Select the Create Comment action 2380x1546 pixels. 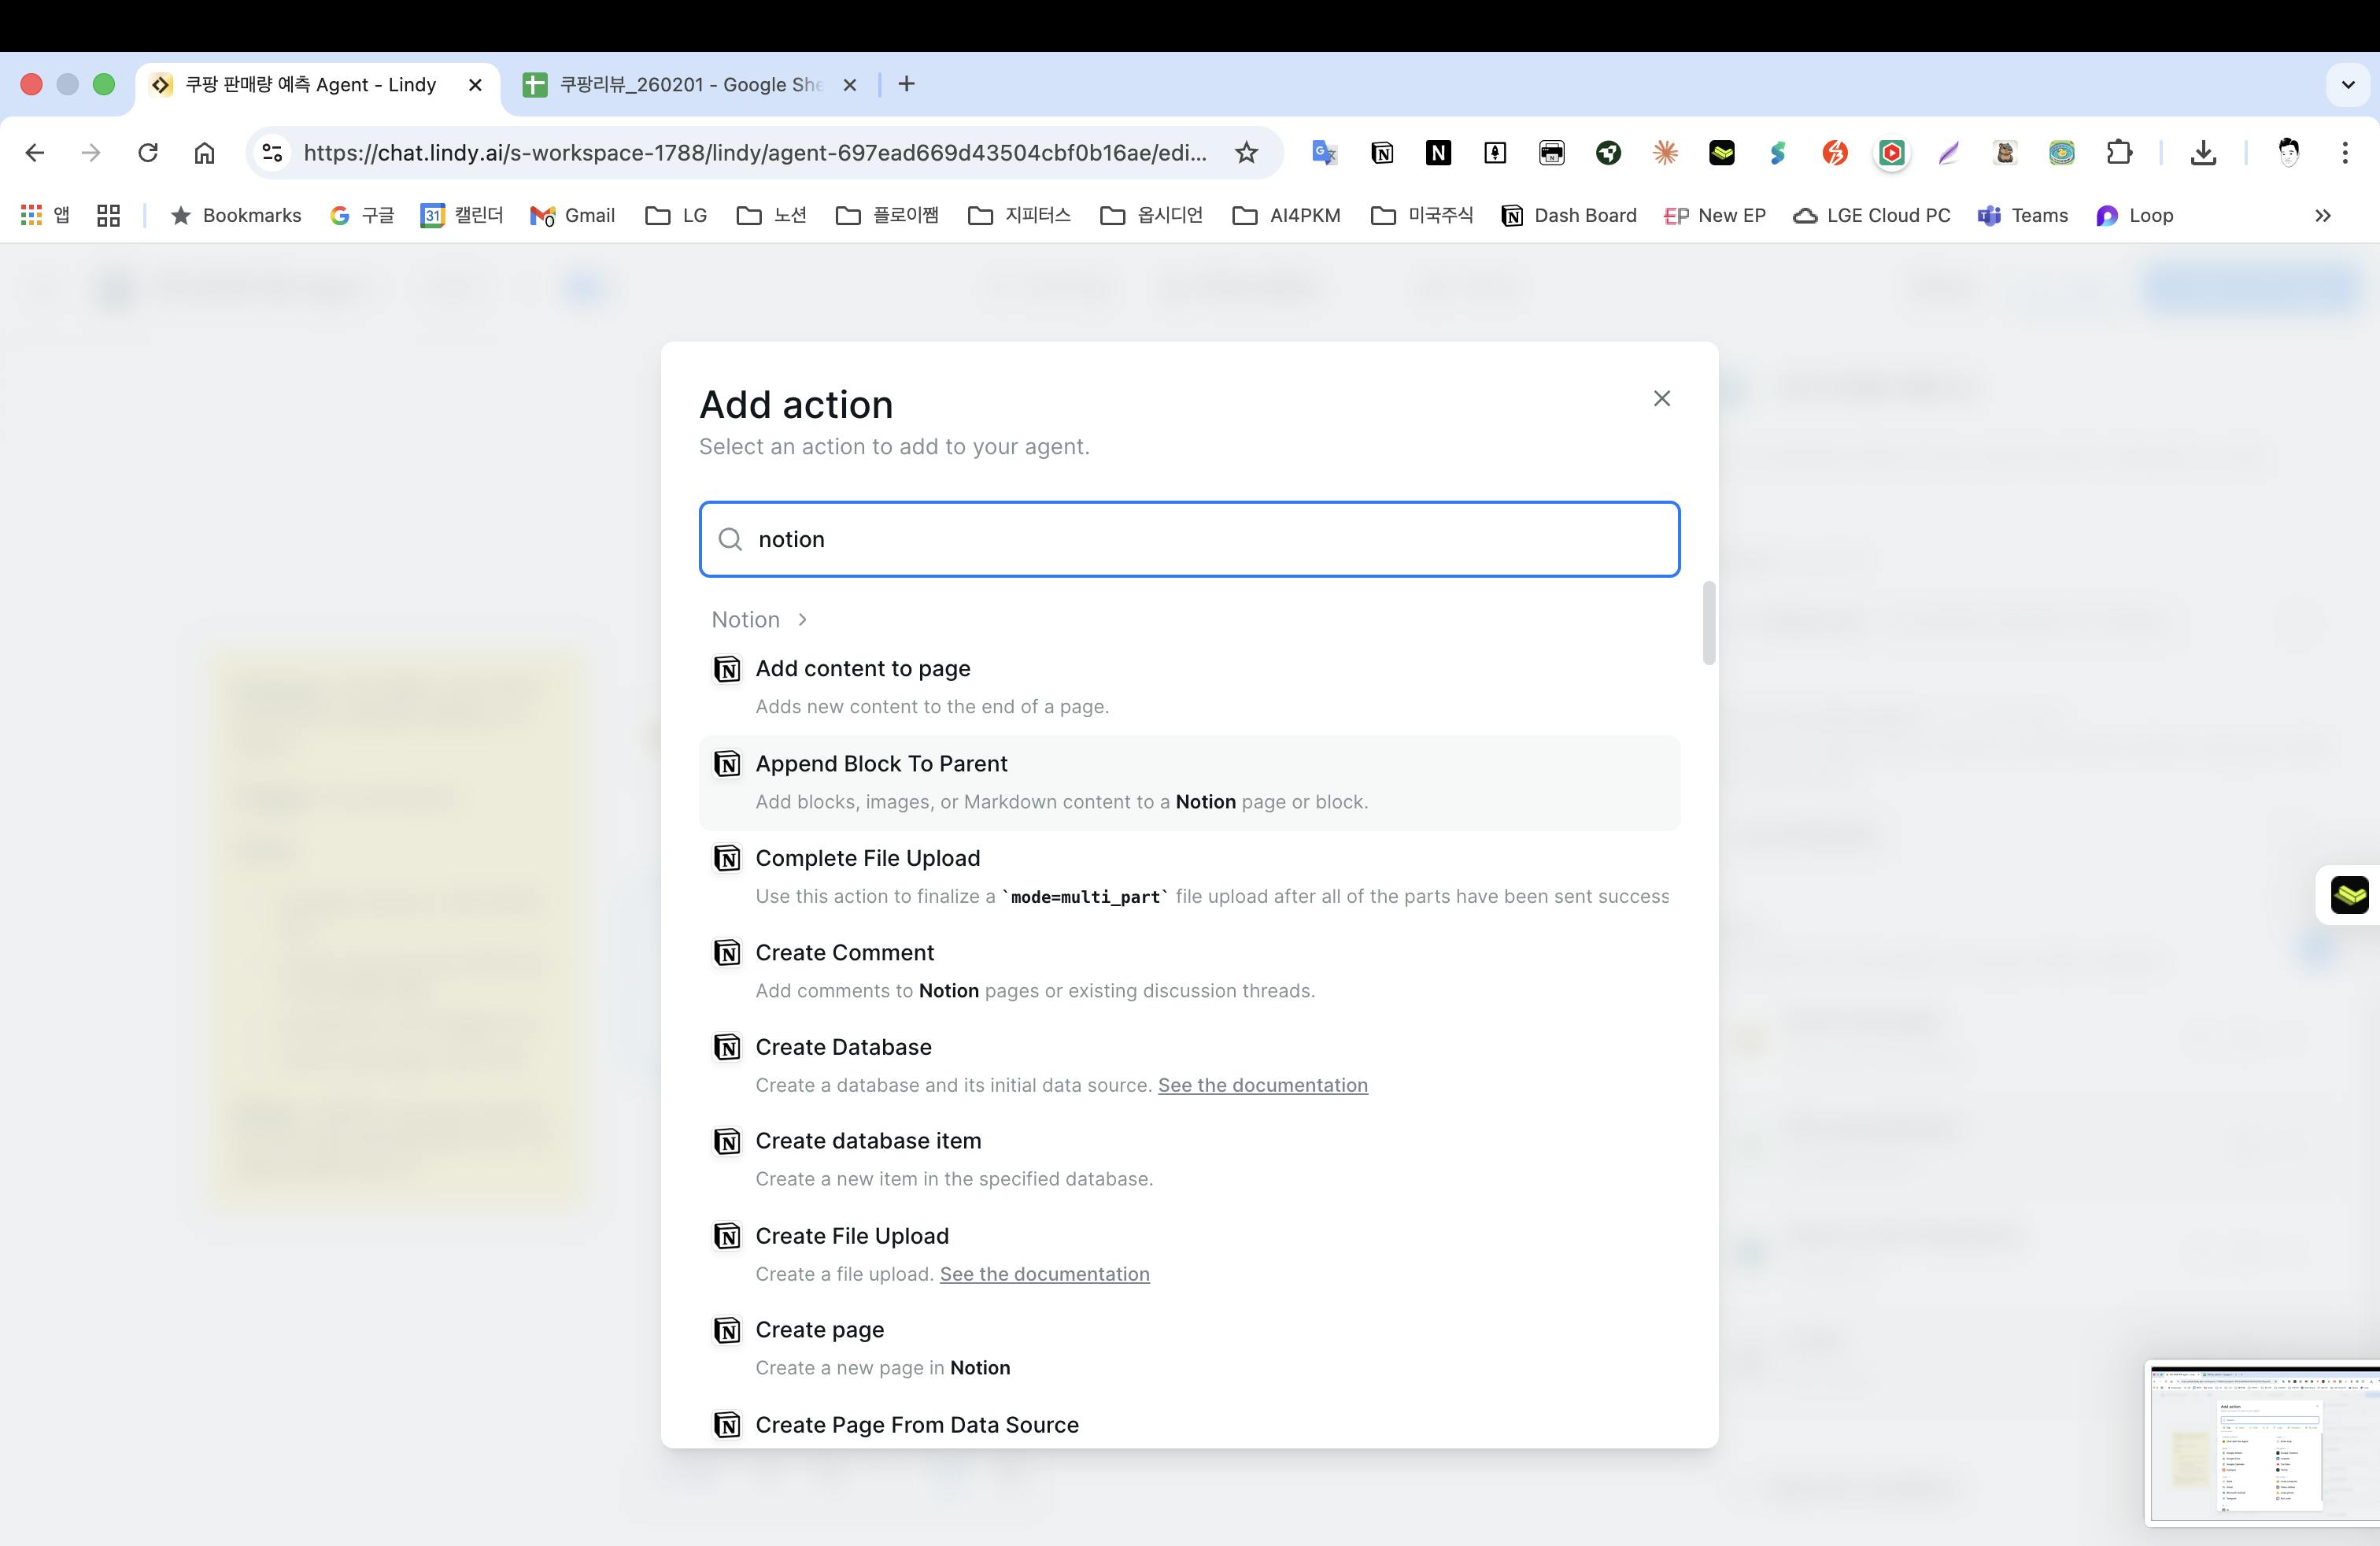coord(844,953)
